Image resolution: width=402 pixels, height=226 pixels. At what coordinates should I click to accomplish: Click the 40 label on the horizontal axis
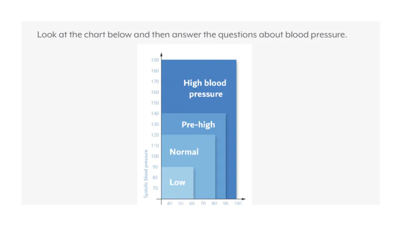point(169,203)
